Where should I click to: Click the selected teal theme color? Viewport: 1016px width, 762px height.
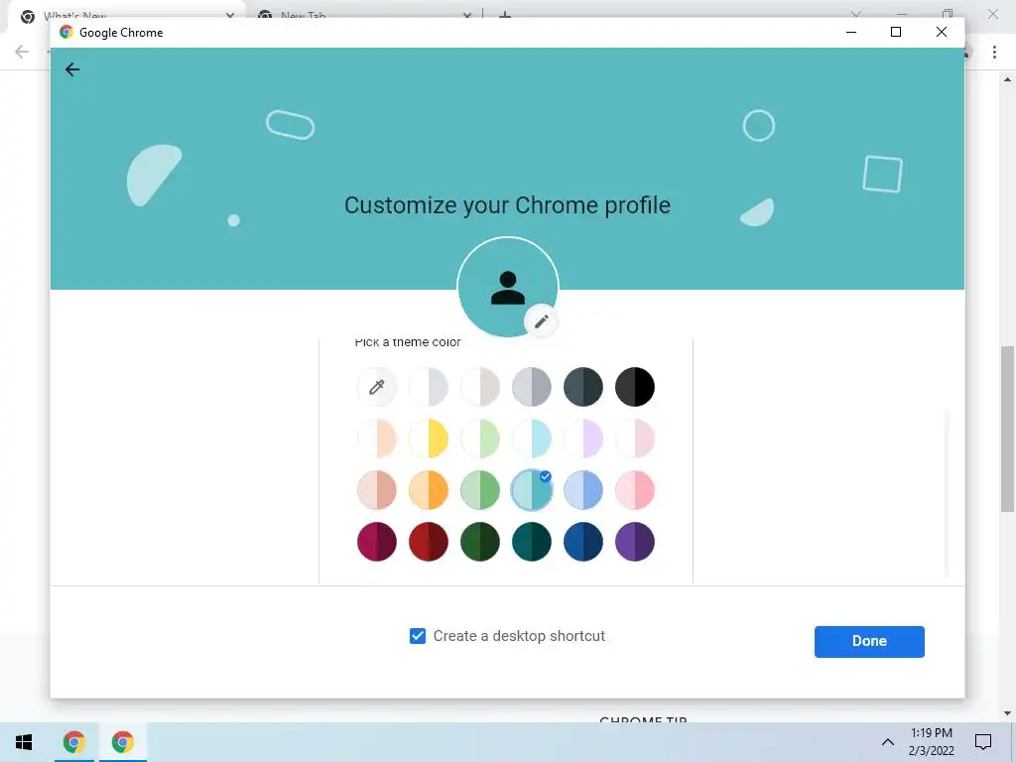[x=532, y=490]
